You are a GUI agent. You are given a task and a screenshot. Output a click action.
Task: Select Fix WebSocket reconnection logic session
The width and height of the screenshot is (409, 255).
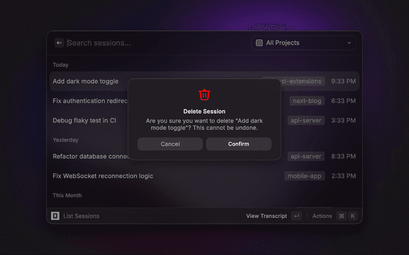(x=204, y=176)
